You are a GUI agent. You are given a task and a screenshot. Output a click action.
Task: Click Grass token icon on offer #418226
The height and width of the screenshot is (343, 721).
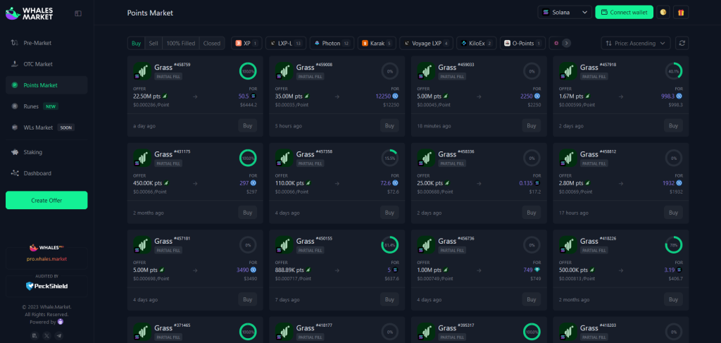pos(568,244)
